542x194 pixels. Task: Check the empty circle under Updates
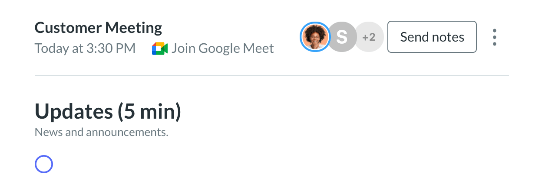click(x=44, y=164)
